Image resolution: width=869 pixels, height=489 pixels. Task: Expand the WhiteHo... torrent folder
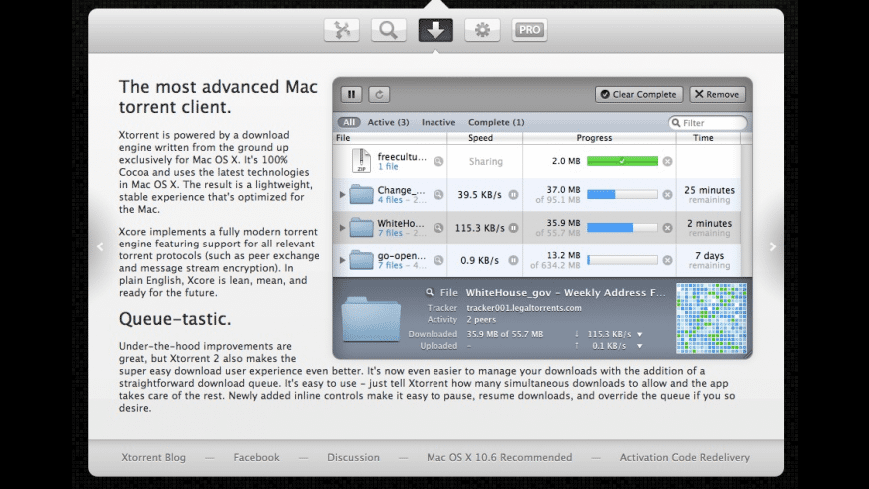tap(342, 228)
